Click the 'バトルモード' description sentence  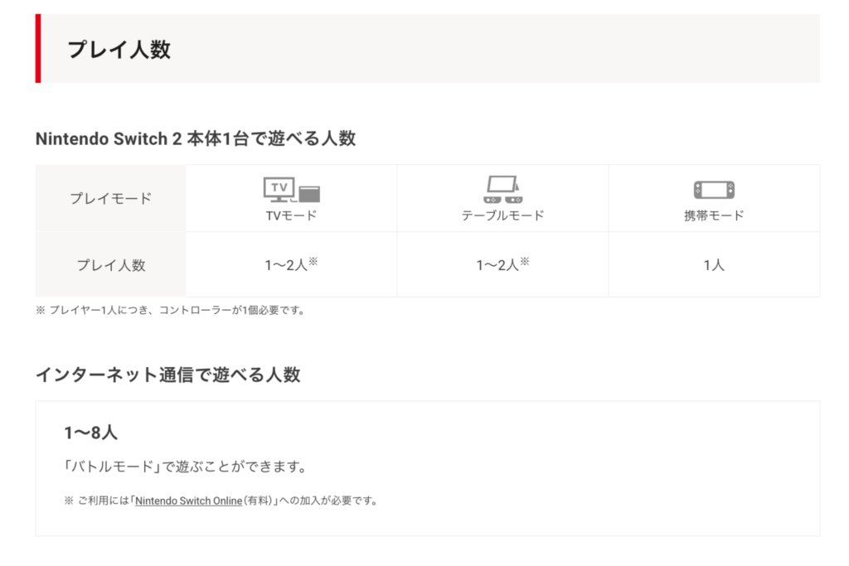coord(185,467)
